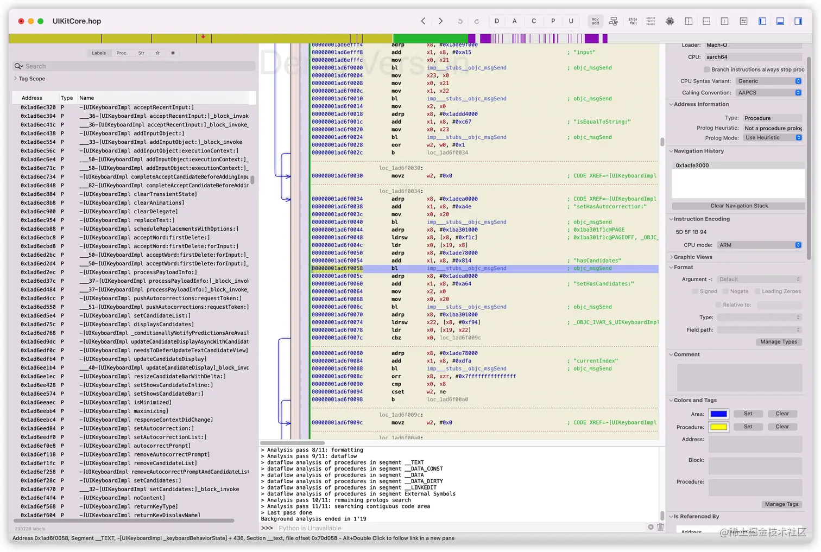Click the search magnifier icon
The width and height of the screenshot is (821, 552).
pos(19,66)
